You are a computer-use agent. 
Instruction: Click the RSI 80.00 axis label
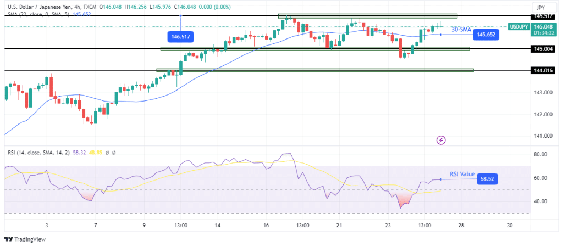click(x=541, y=154)
